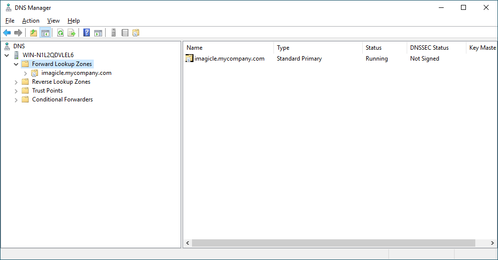This screenshot has height=260, width=498.
Task: Expand imagicle.mycompany.com zone in the tree
Action: (x=26, y=73)
